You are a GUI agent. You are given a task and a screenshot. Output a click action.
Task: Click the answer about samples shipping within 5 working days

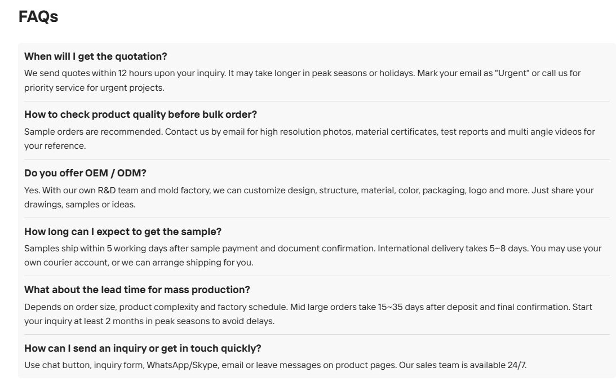(x=313, y=255)
